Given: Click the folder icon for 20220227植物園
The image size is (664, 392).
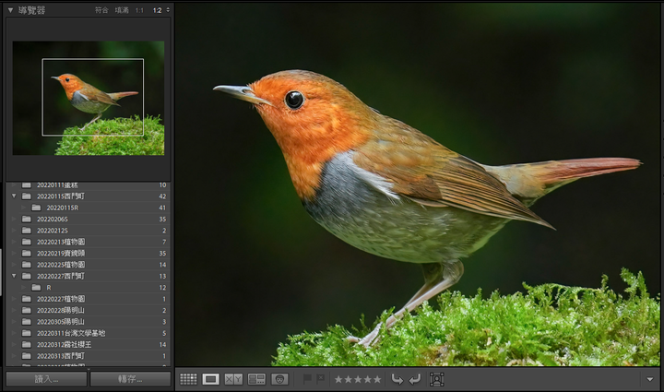Looking at the screenshot, I should click(x=27, y=299).
